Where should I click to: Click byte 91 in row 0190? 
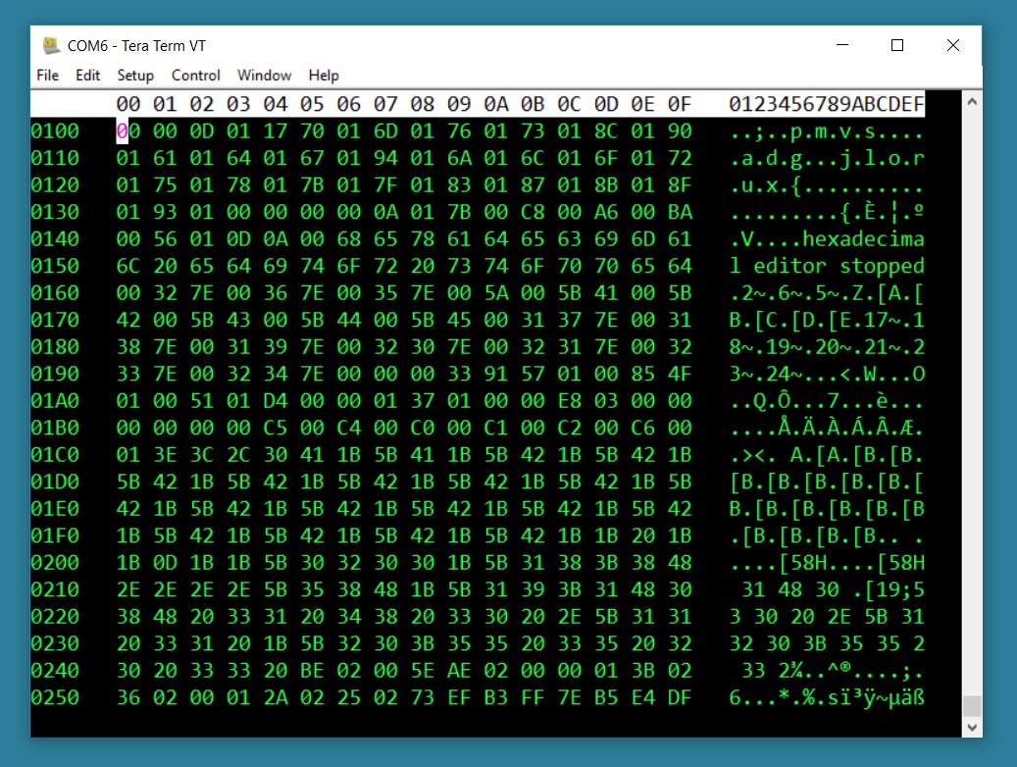496,375
